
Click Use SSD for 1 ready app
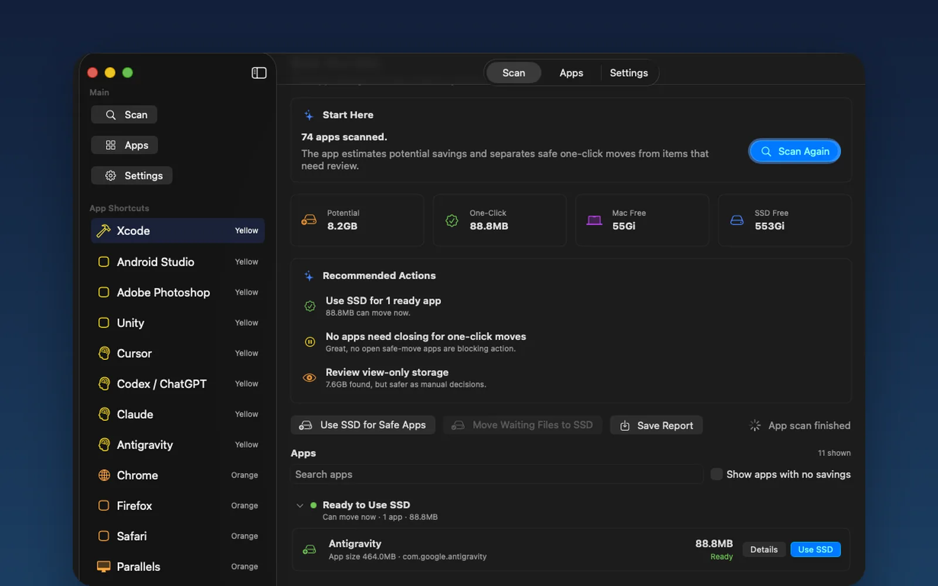click(383, 301)
